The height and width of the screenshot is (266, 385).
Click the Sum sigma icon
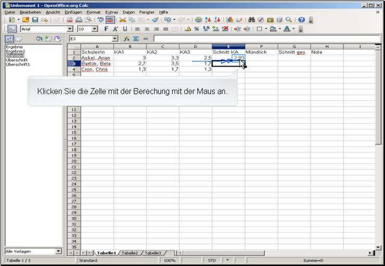click(136, 39)
